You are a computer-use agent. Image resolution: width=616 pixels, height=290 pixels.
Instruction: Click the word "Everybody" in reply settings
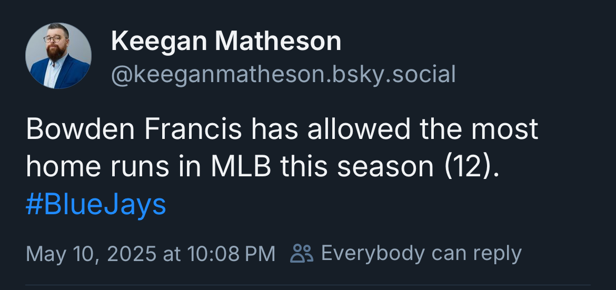pyautogui.click(x=373, y=253)
